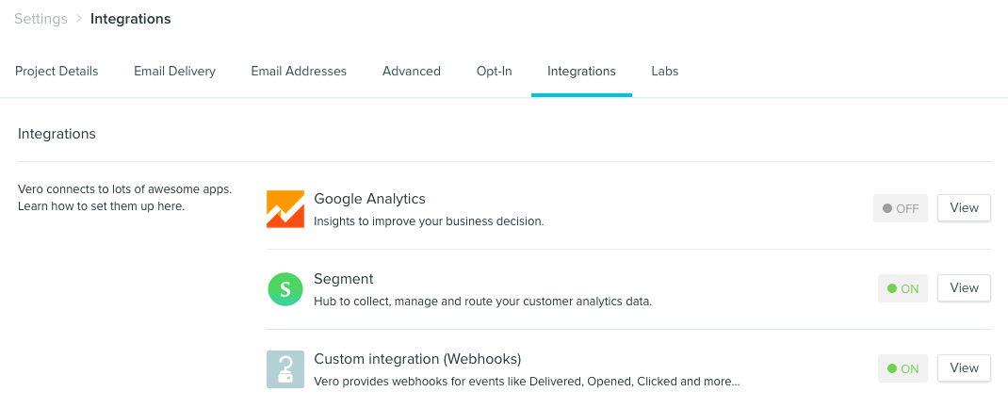This screenshot has height=408, width=1008.
Task: Click the Segment integration title
Action: point(344,279)
